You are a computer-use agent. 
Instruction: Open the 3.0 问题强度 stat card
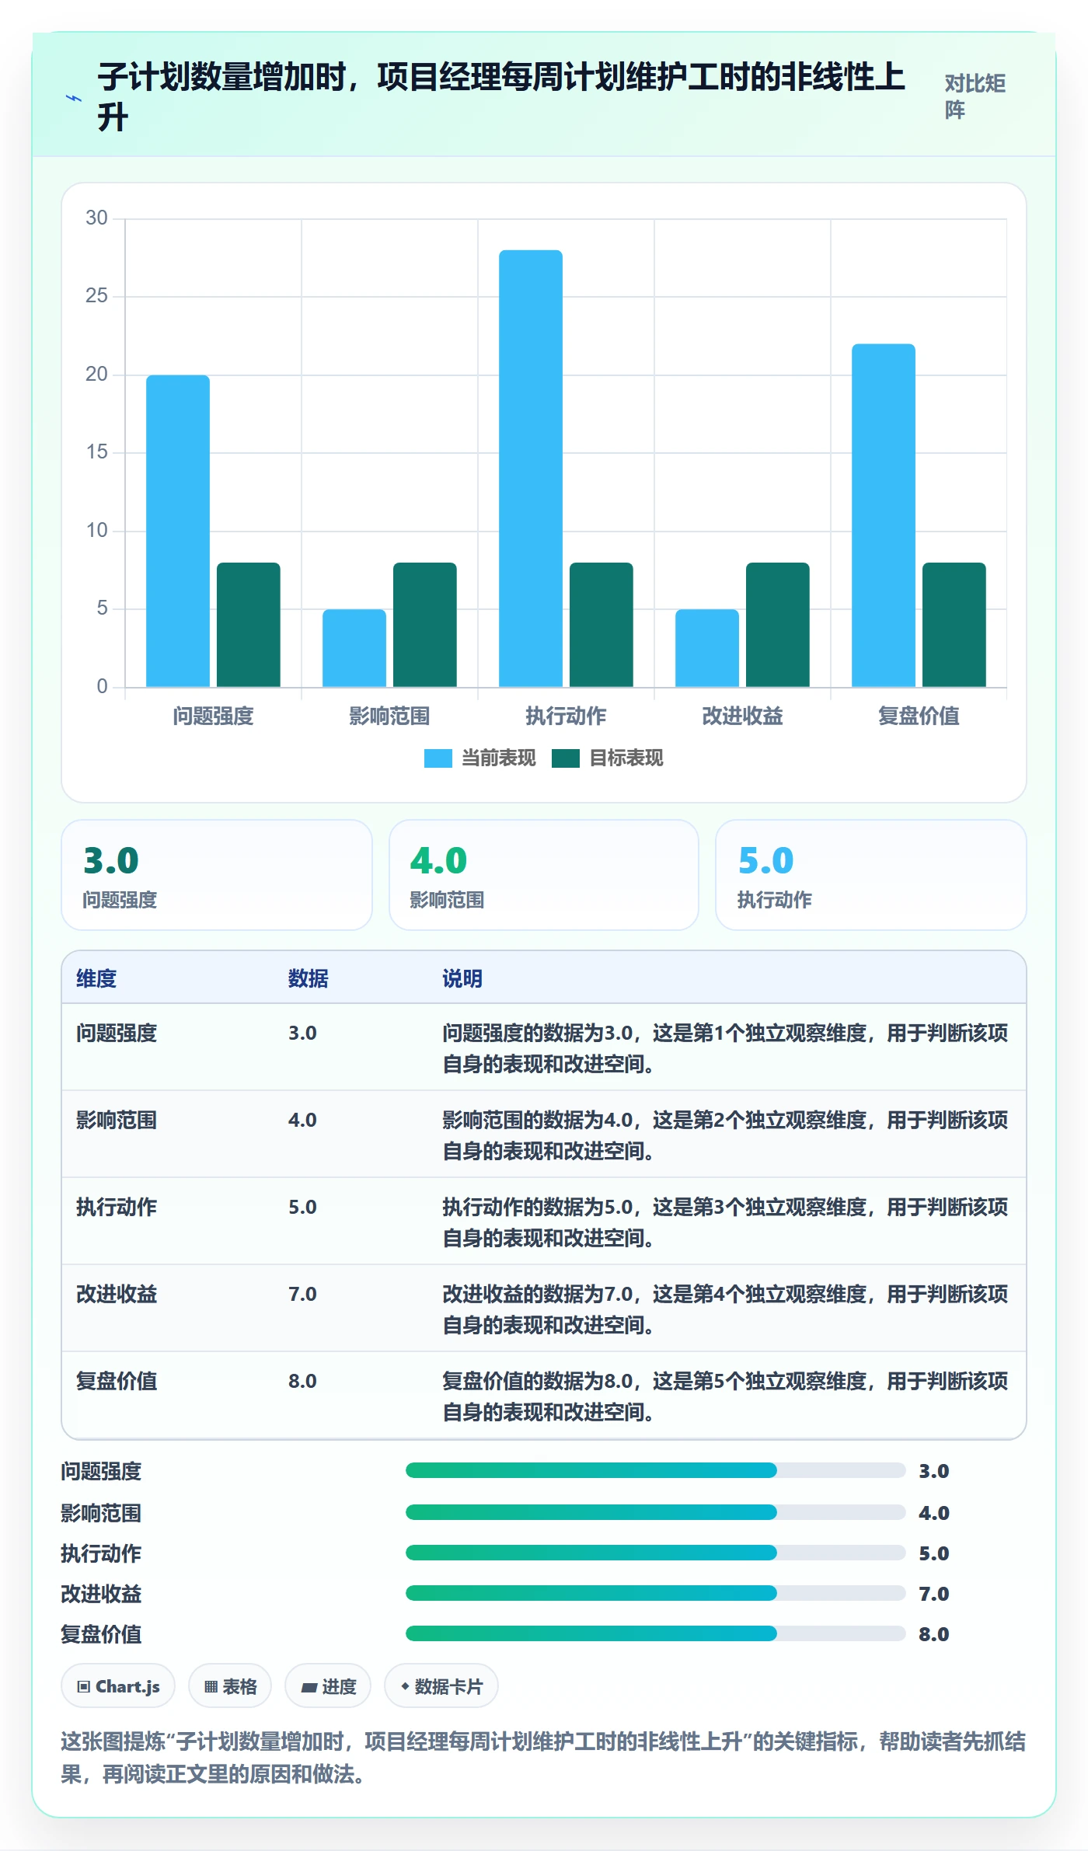(217, 875)
